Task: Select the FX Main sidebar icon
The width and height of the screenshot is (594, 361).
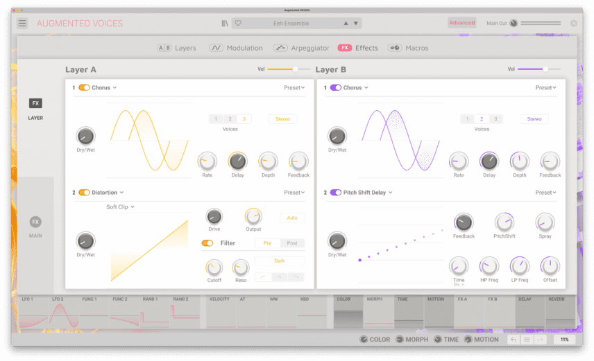Action: [35, 222]
